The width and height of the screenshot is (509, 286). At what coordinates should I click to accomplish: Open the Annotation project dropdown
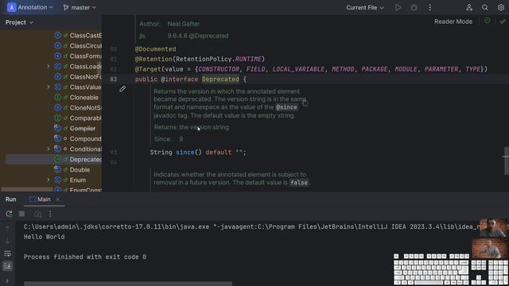pyautogui.click(x=30, y=7)
